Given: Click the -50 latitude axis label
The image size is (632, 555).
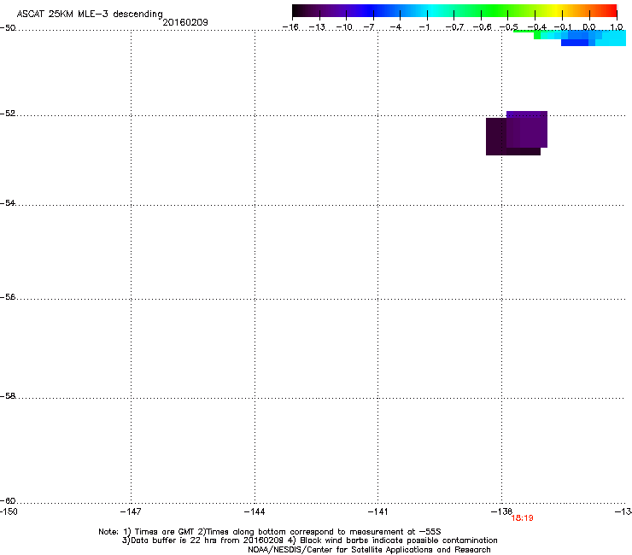Looking at the screenshot, I should click(8, 27).
